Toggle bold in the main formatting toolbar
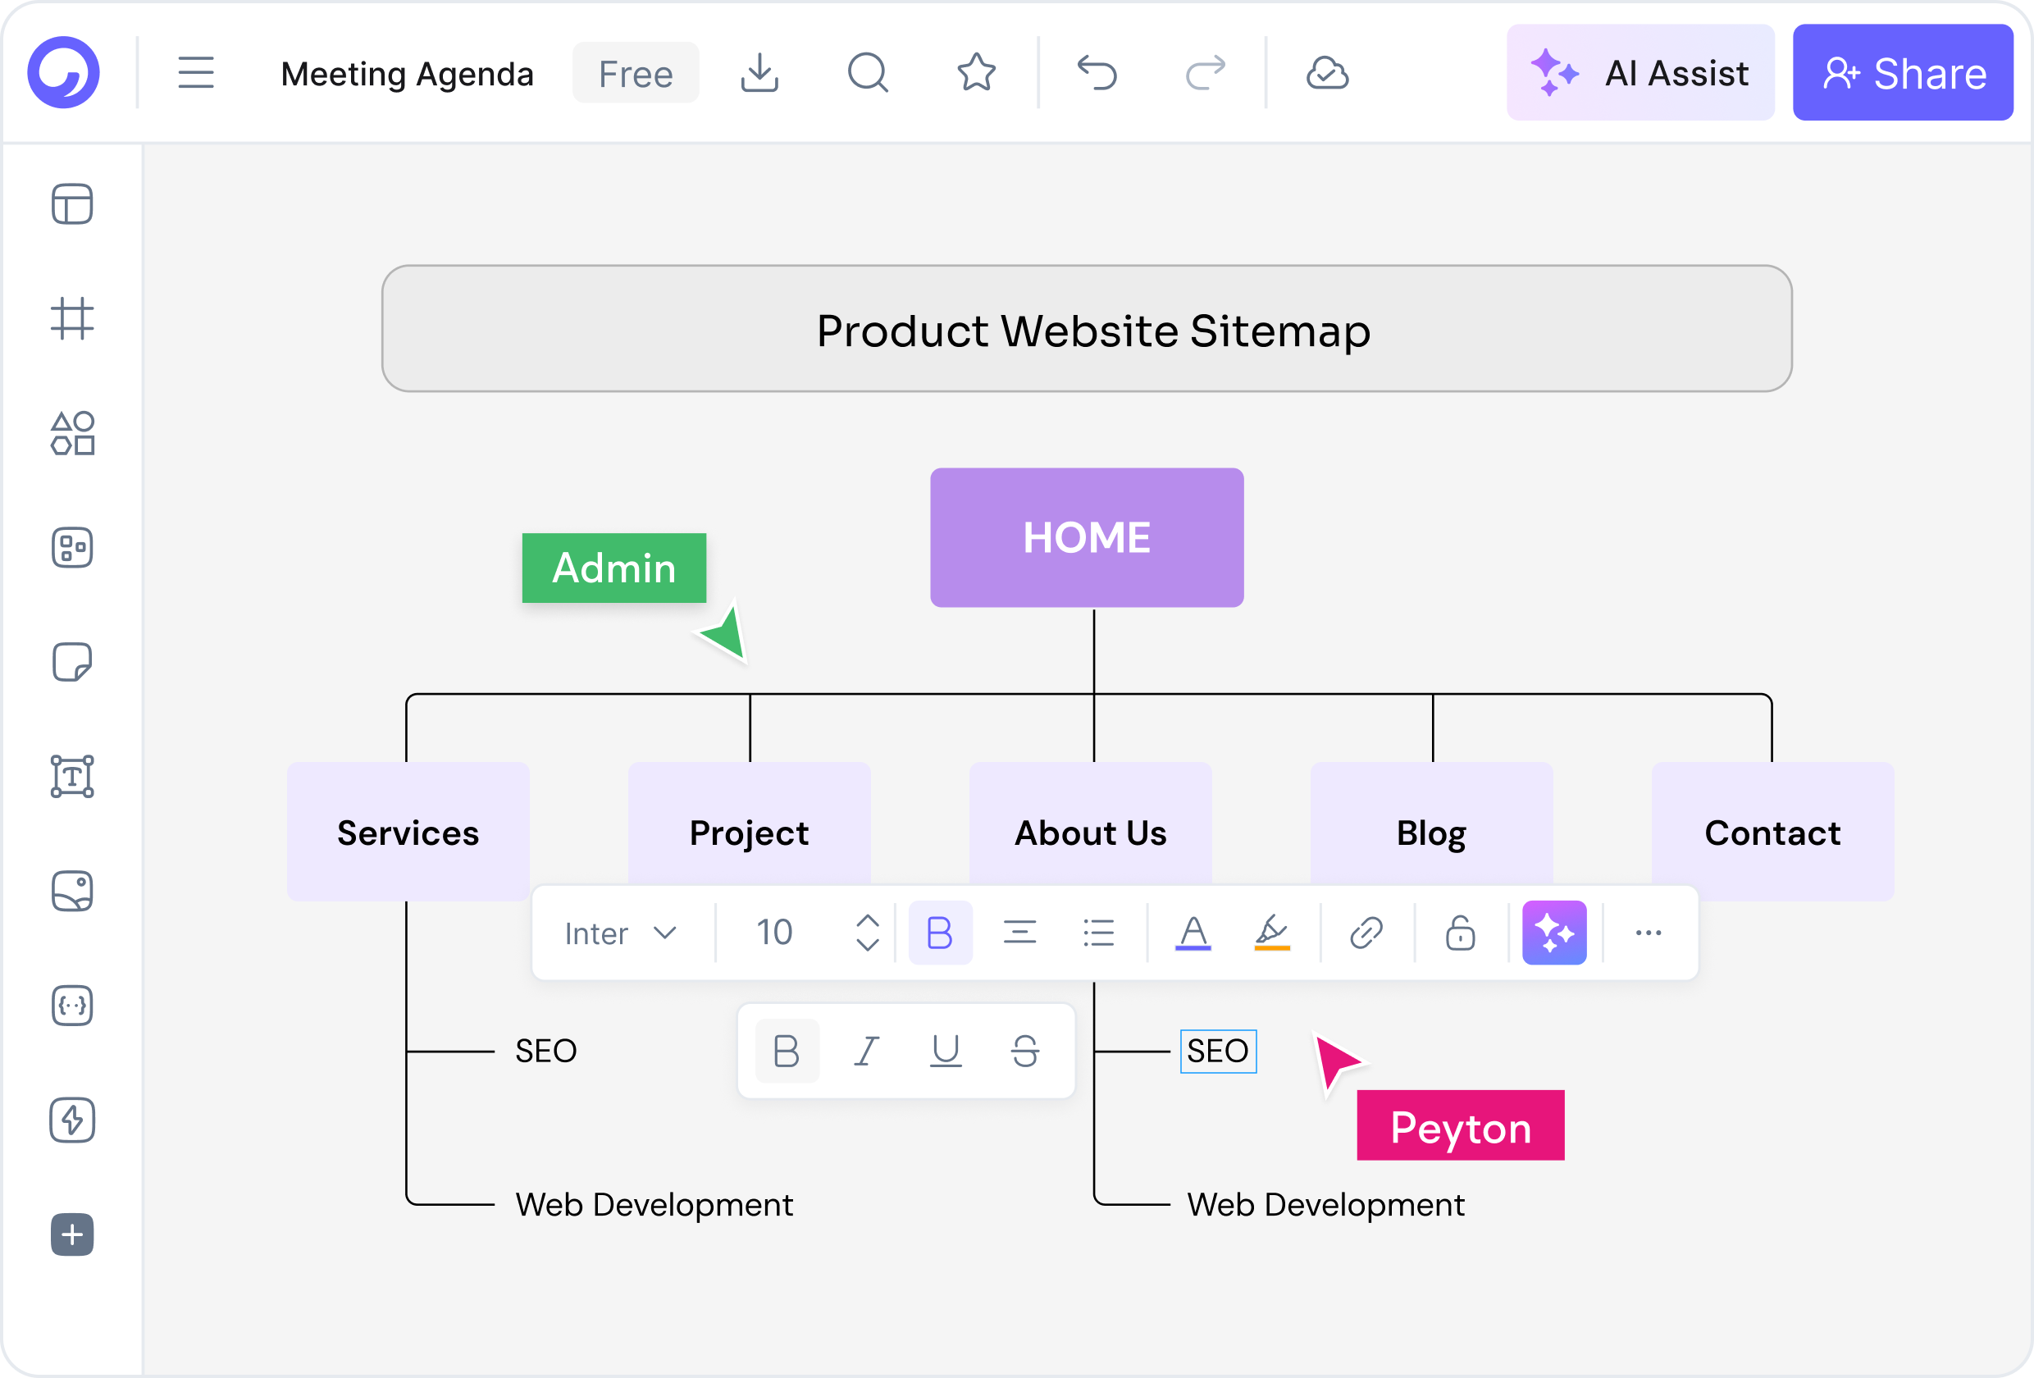 [940, 933]
